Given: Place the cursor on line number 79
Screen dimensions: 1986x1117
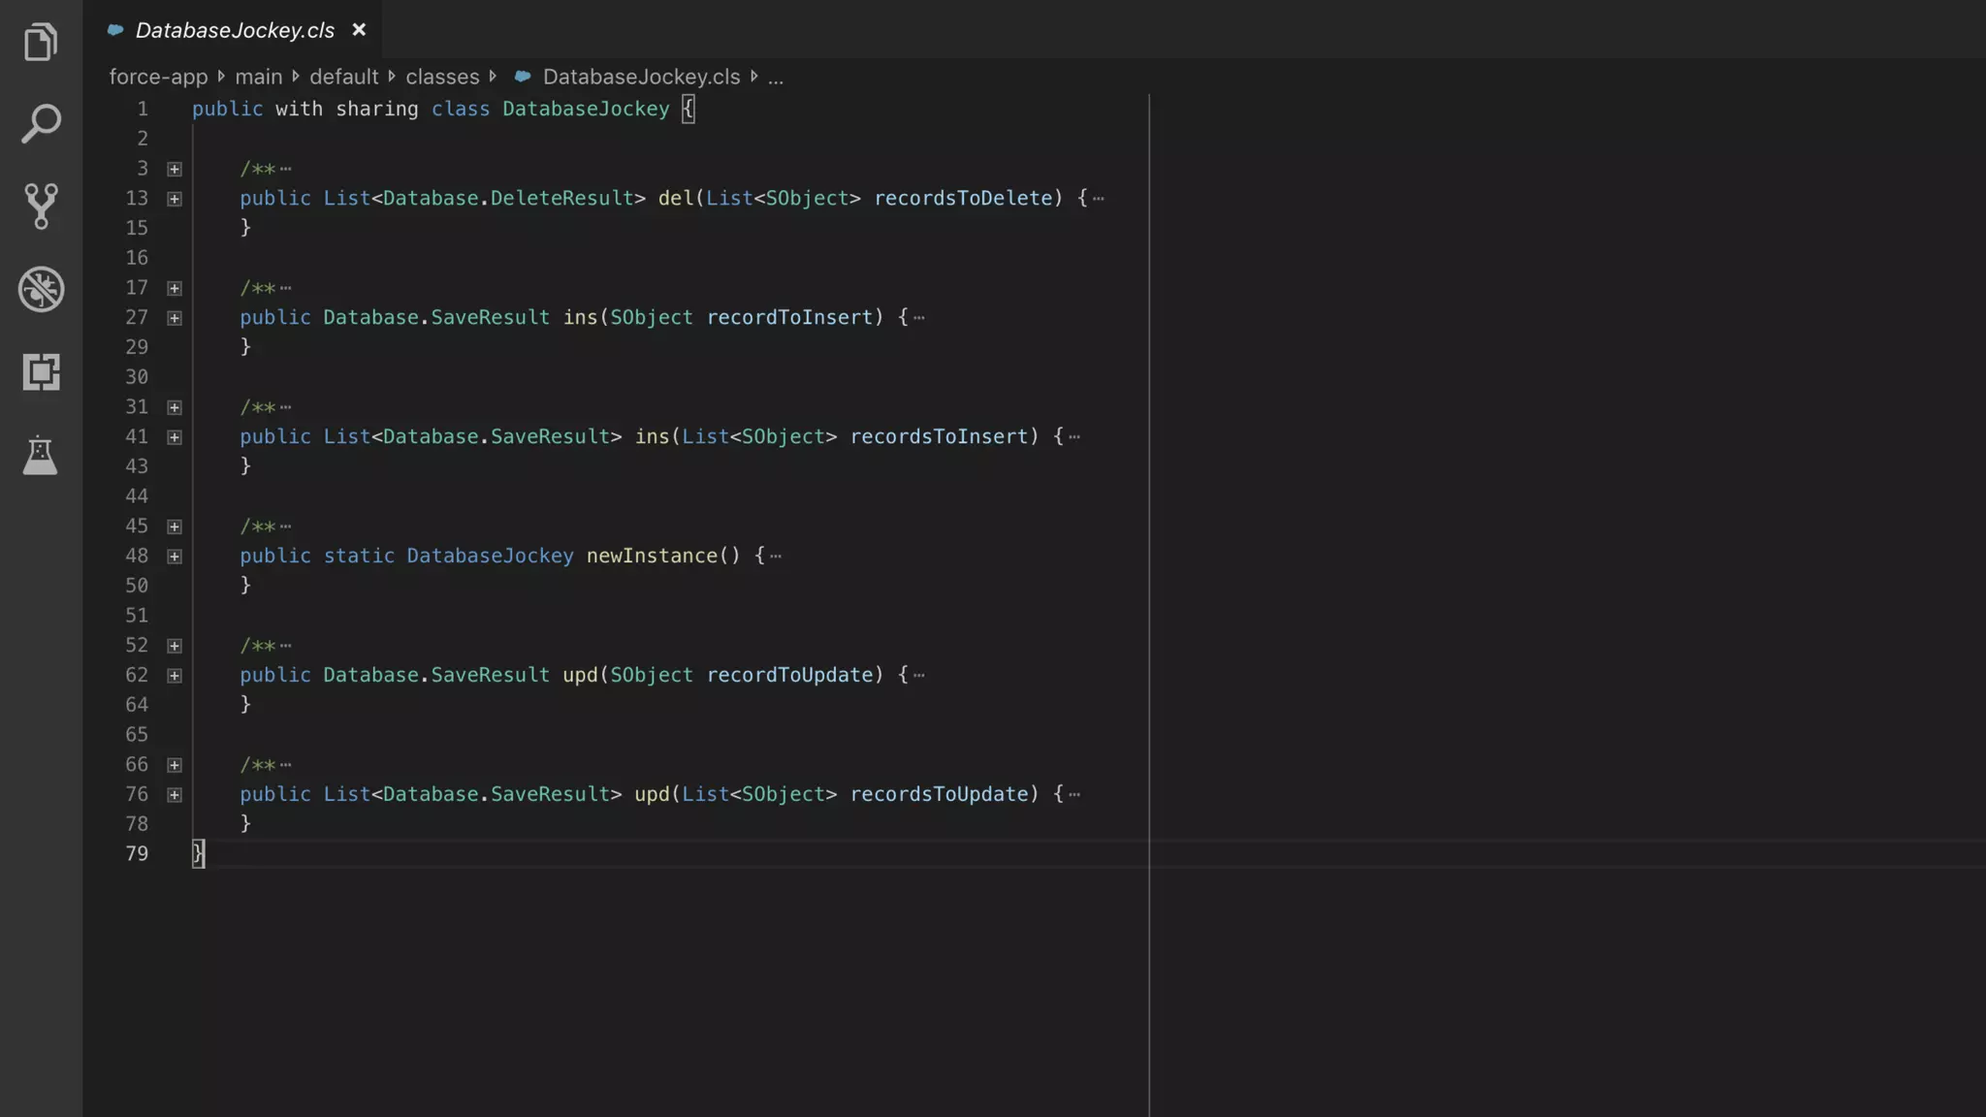Looking at the screenshot, I should 137,854.
